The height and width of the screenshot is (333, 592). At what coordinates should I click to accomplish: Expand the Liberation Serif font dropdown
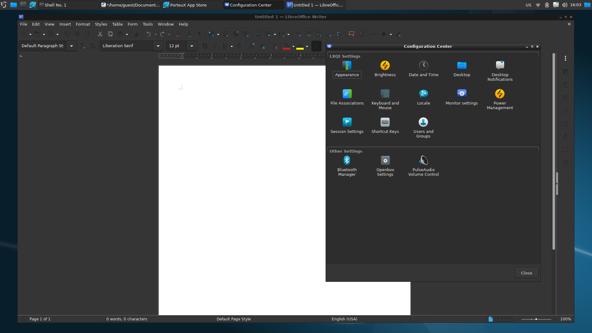[x=158, y=46]
